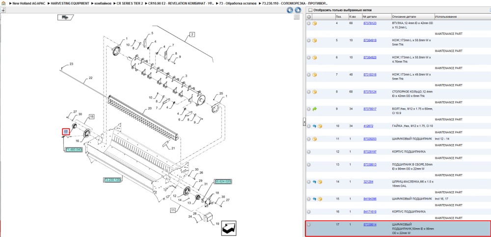Open '73 - Обработка остатков' breadcrumb
Viewport: 491px width, 237px height.
[238, 3]
